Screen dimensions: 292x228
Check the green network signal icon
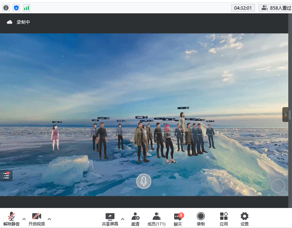tap(26, 8)
